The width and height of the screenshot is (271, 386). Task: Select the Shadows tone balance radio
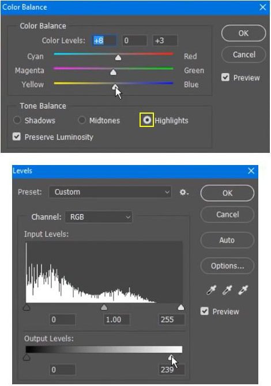(17, 120)
